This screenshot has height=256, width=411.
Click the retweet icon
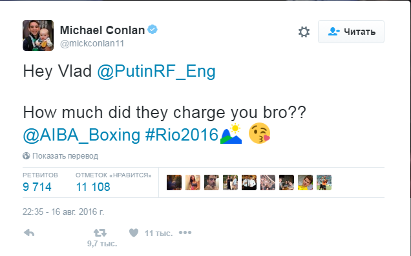coord(100,233)
